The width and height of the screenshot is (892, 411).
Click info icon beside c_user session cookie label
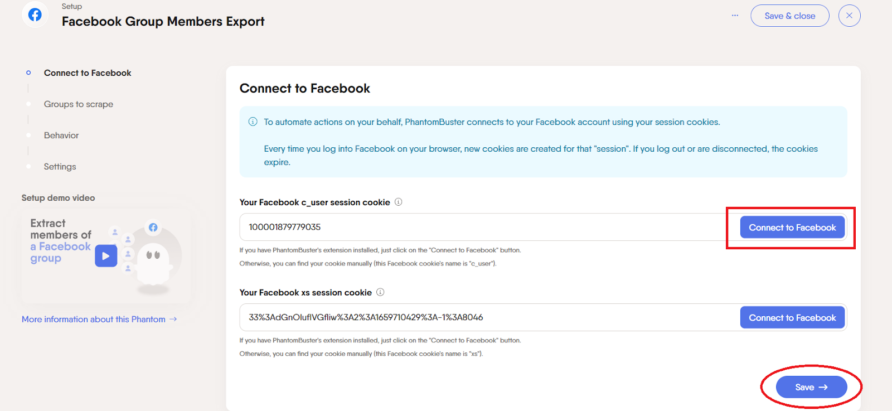(398, 202)
